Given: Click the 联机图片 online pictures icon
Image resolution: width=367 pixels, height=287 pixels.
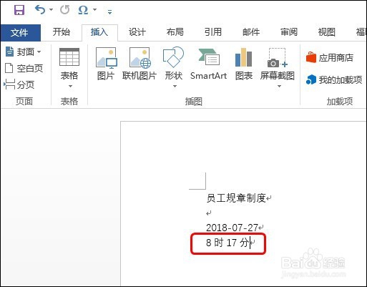Looking at the screenshot, I should 140,57.
